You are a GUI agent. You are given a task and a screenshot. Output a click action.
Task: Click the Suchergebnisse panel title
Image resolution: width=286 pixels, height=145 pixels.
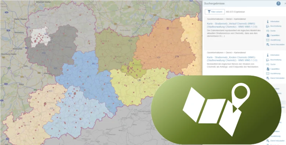point(214,3)
